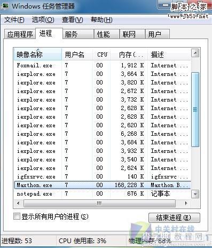Screen dimensions: 212x248
Task: Open the 查看(V) menu
Action: pyautogui.click(x=72, y=20)
